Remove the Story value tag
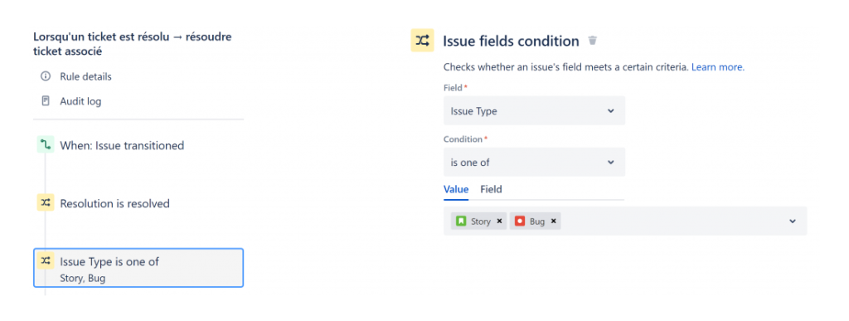 click(499, 221)
